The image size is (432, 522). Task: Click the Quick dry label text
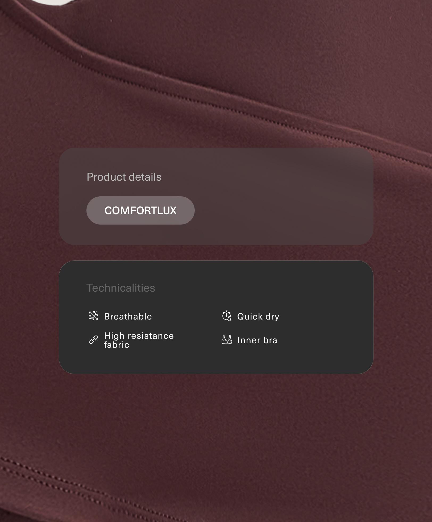tap(258, 316)
